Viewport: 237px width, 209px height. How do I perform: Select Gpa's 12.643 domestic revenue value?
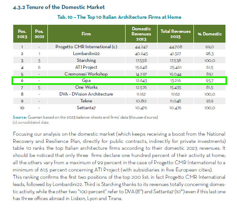point(141,81)
